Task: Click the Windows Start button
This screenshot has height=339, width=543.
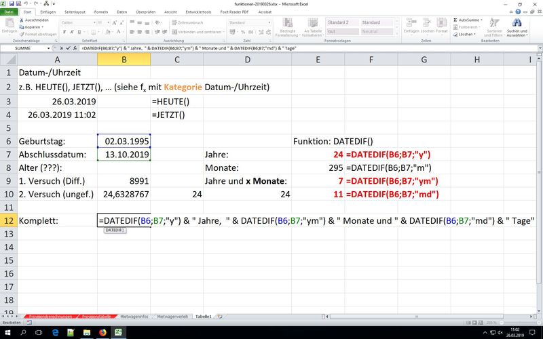Action: tap(6, 333)
